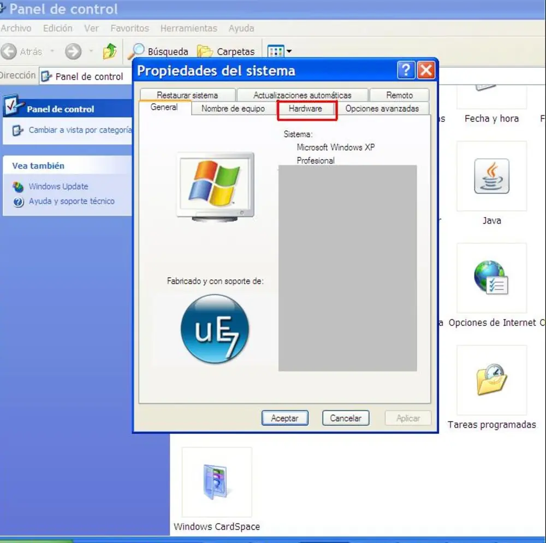The height and width of the screenshot is (543, 546).
Task: Click the Atrás back arrow icon
Action: 9,51
